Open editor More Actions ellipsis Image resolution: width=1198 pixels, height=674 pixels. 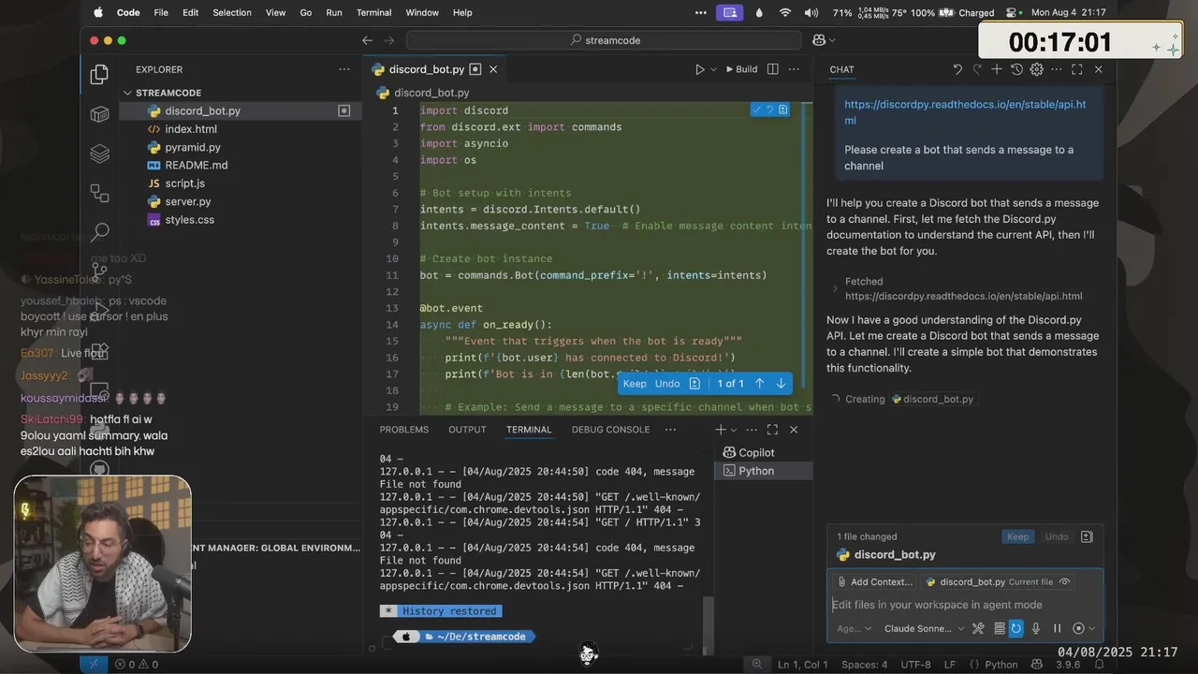point(796,69)
